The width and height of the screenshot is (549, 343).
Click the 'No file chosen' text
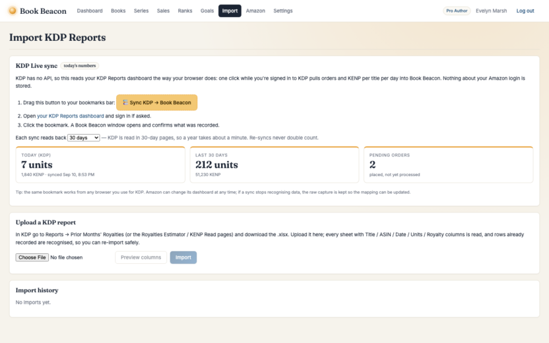(x=67, y=258)
